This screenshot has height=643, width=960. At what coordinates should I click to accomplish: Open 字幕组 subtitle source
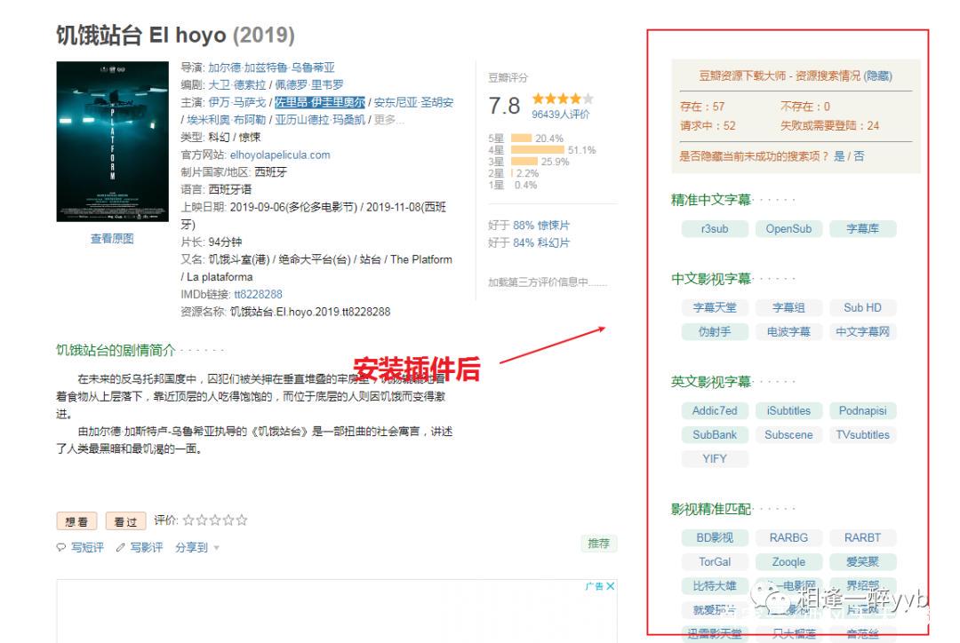pyautogui.click(x=788, y=308)
